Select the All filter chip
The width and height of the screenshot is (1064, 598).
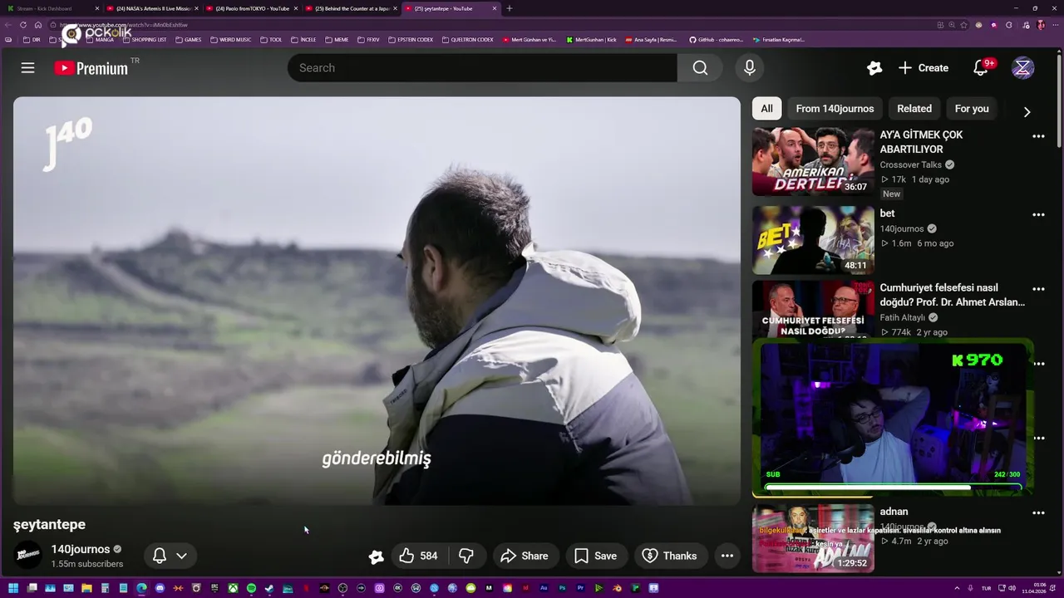(x=766, y=109)
